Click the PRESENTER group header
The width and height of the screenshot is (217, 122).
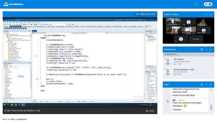click(189, 55)
